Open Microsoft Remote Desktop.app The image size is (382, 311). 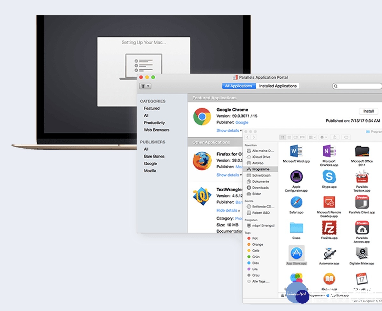click(329, 202)
